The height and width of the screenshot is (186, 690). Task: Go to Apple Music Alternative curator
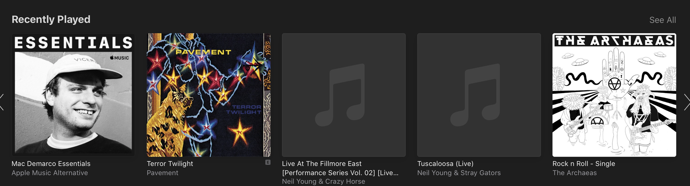pos(50,173)
